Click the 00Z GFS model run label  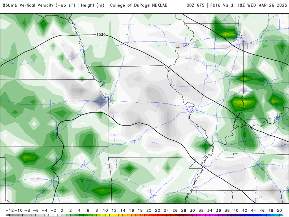[195, 5]
